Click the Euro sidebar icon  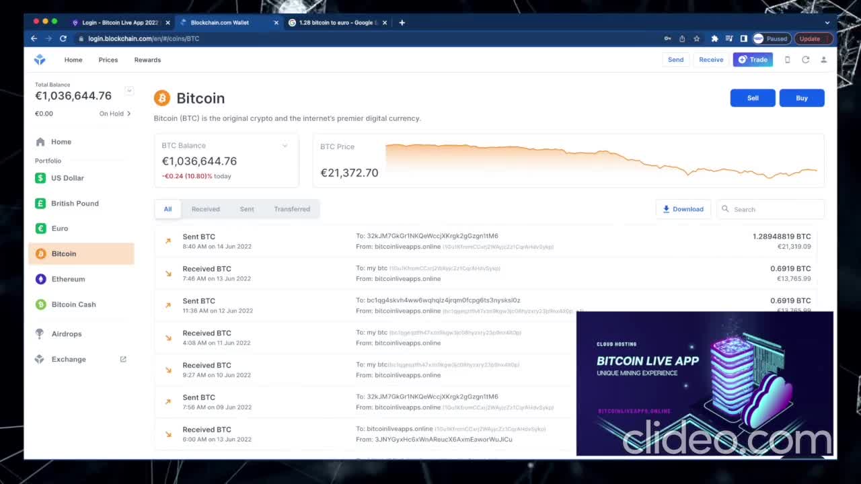pyautogui.click(x=40, y=229)
